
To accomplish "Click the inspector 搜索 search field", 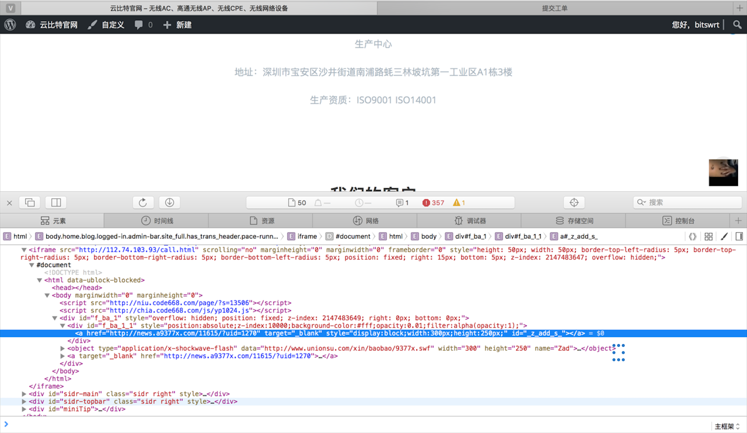I will [688, 202].
